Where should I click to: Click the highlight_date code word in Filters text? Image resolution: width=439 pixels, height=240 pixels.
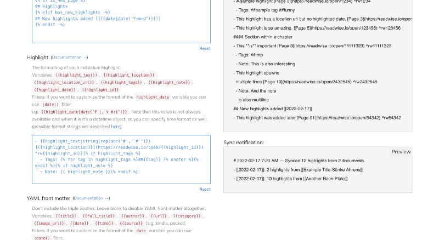153,97
